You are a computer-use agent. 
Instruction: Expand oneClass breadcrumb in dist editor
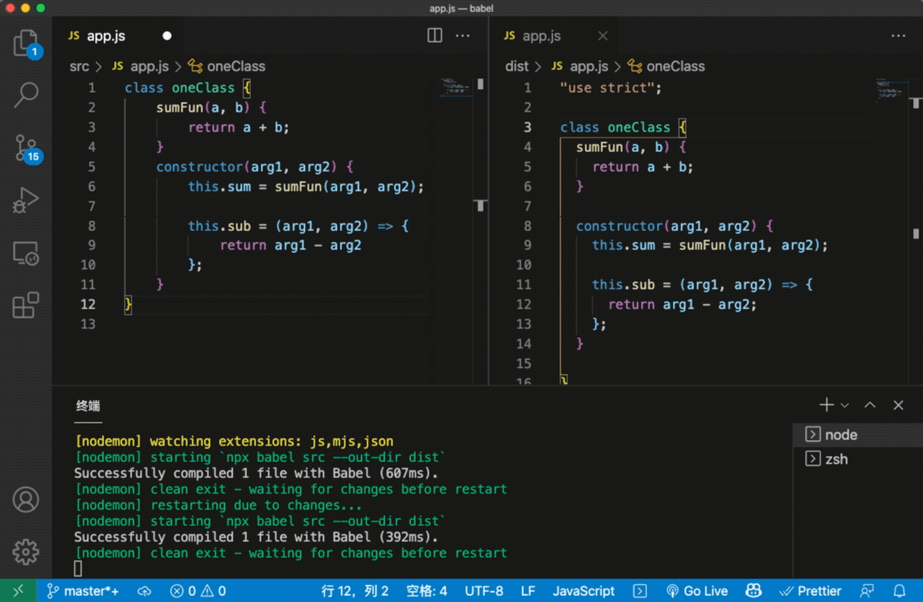[x=675, y=66]
